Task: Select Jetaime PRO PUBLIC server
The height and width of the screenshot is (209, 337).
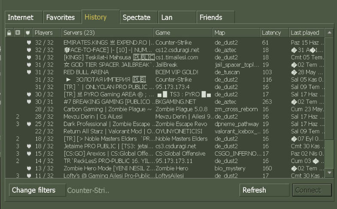Action: 109,146
